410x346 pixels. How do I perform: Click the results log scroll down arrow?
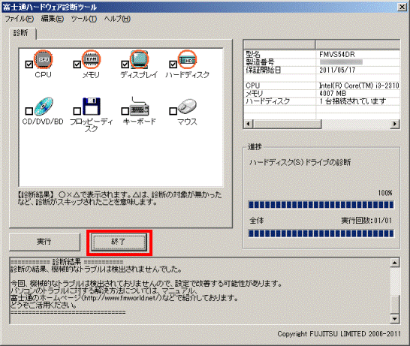pos(394,318)
